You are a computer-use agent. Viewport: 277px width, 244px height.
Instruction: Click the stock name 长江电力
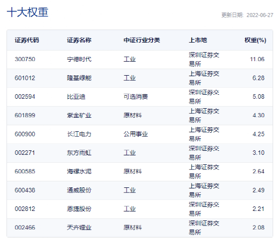[x=79, y=134]
